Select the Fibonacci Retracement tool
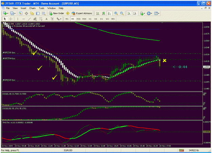212x153 pixels. (41, 19)
